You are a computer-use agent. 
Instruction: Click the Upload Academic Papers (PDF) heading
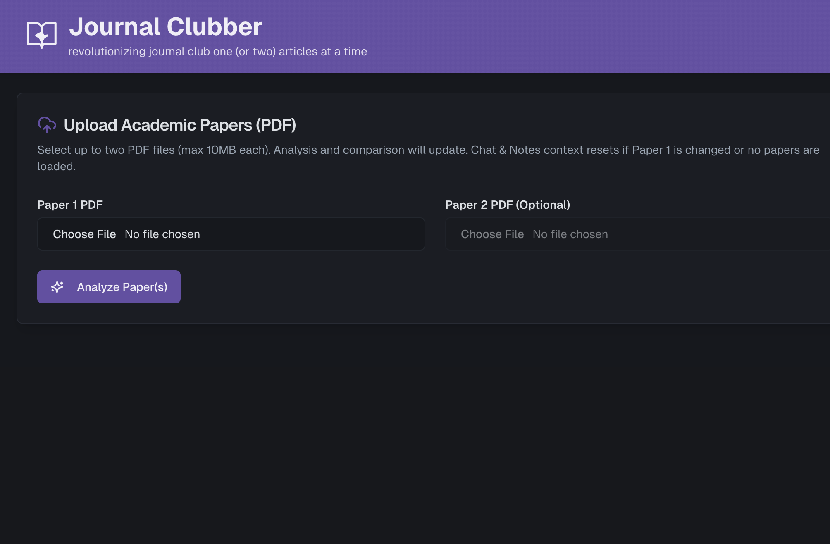(180, 125)
